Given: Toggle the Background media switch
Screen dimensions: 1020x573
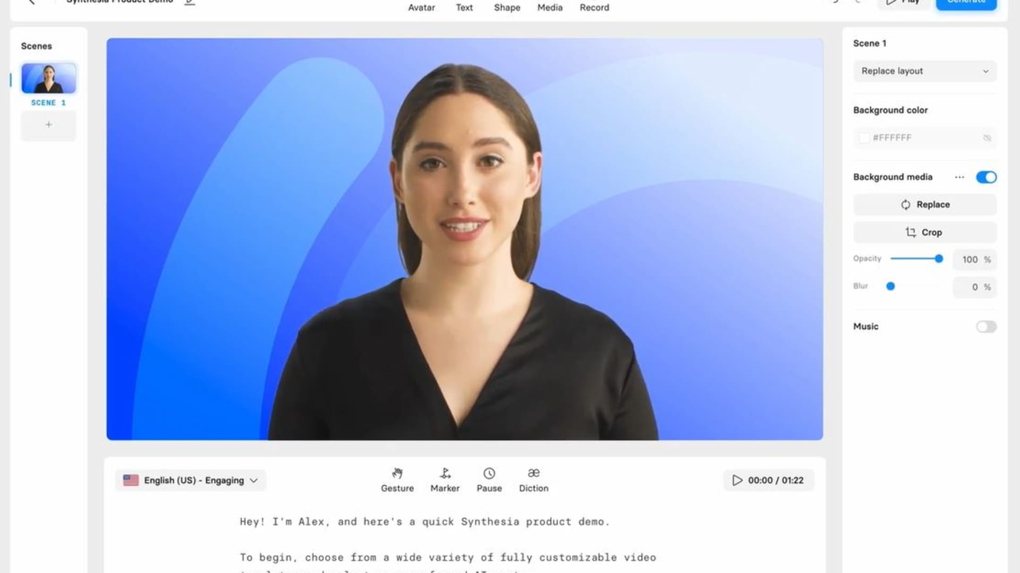Looking at the screenshot, I should tap(985, 177).
